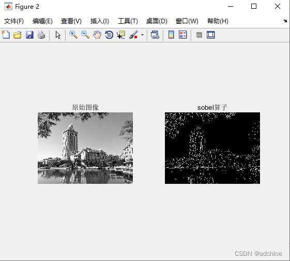
Task: Click the Open File folder icon
Action: [18, 35]
